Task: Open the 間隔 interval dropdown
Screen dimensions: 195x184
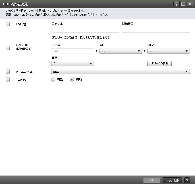Action: (x=90, y=64)
